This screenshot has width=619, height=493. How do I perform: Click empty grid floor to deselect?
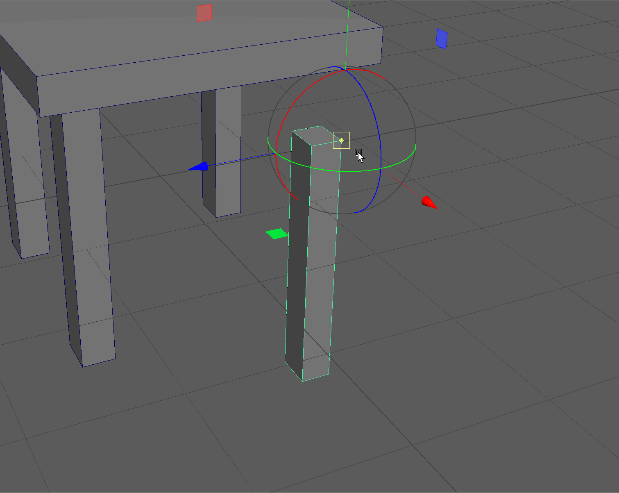[451, 369]
